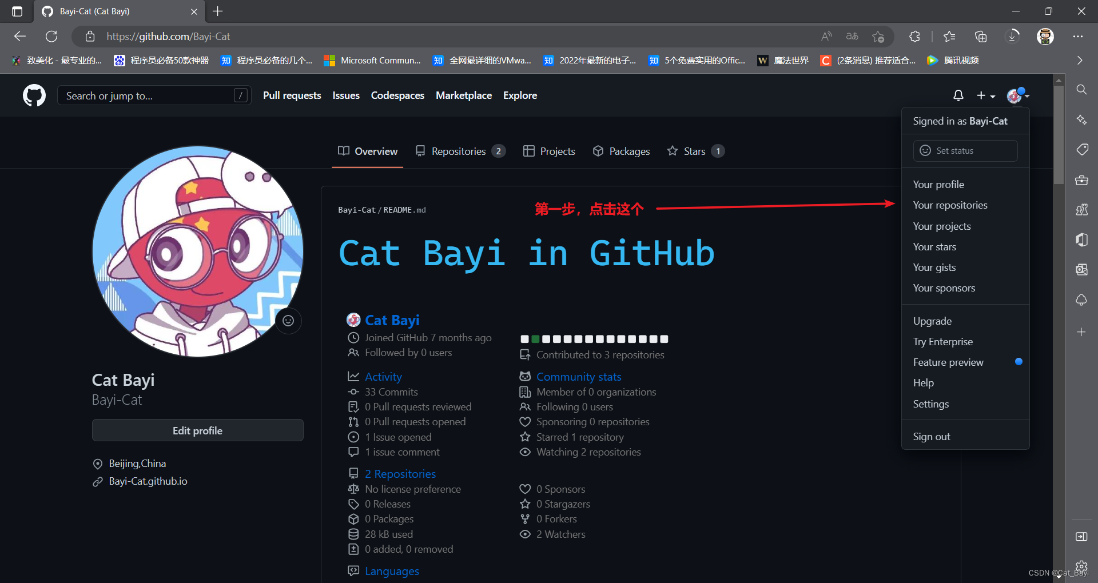Open Explore in header
This screenshot has height=583, width=1098.
pyautogui.click(x=520, y=95)
